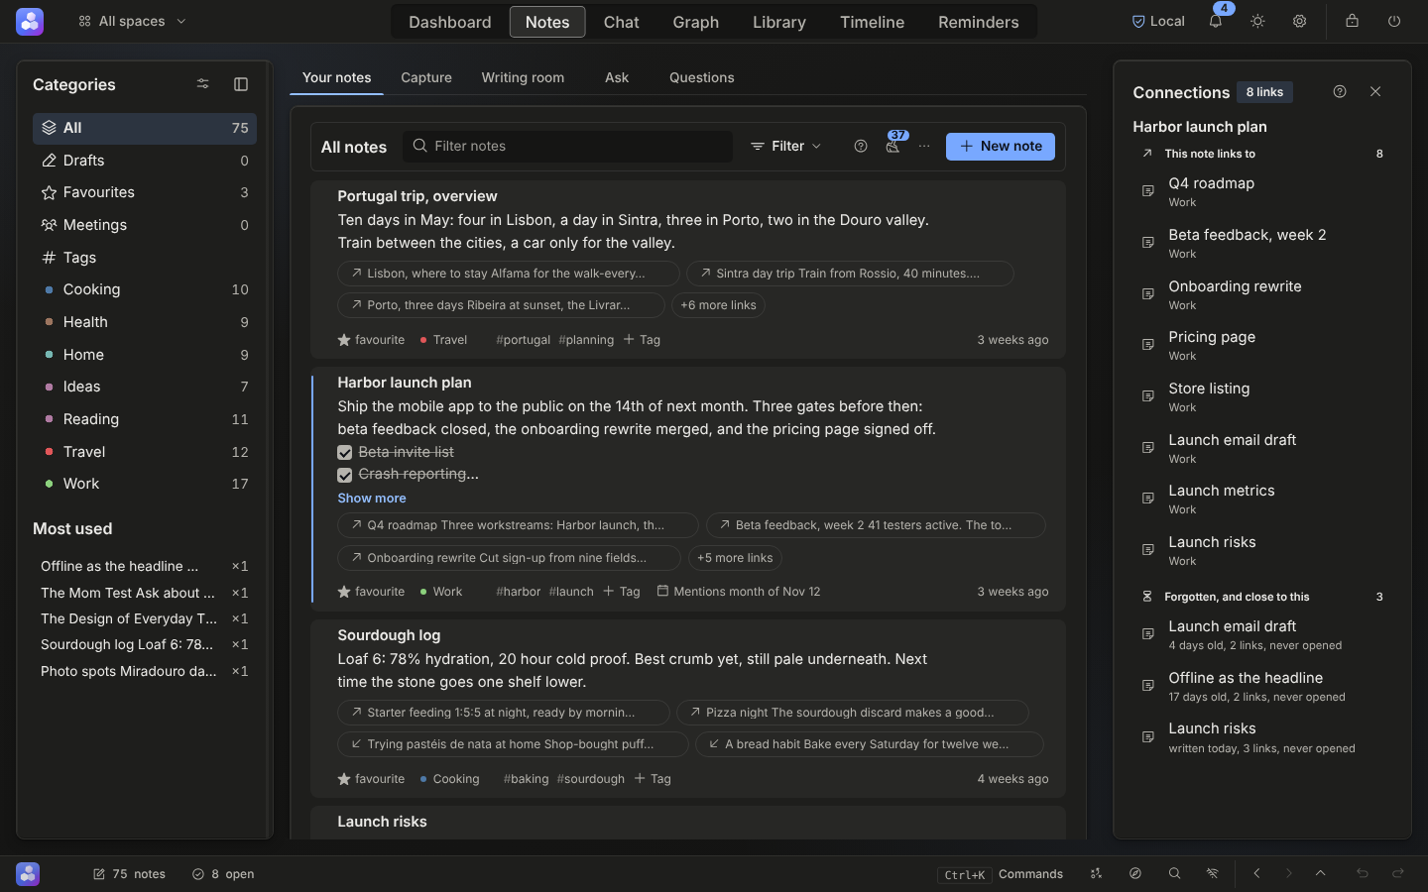The image size is (1428, 892).
Task: Click Show more in Harbor launch plan
Action: pos(372,499)
